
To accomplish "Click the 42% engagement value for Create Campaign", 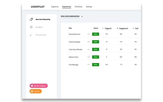I will click(121, 42).
